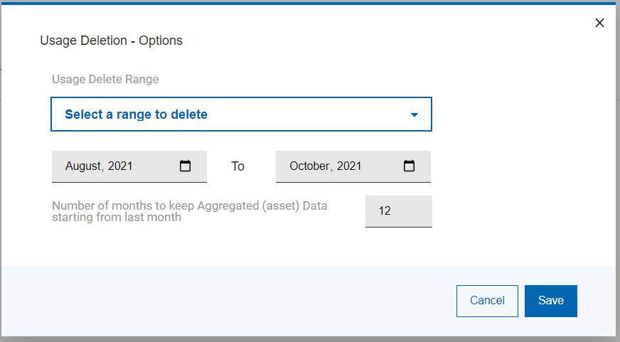Save the usage deletion options

550,301
